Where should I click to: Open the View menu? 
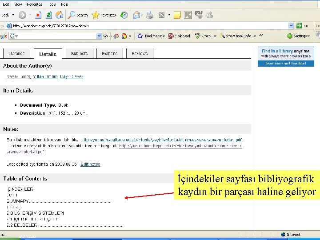point(18,4)
